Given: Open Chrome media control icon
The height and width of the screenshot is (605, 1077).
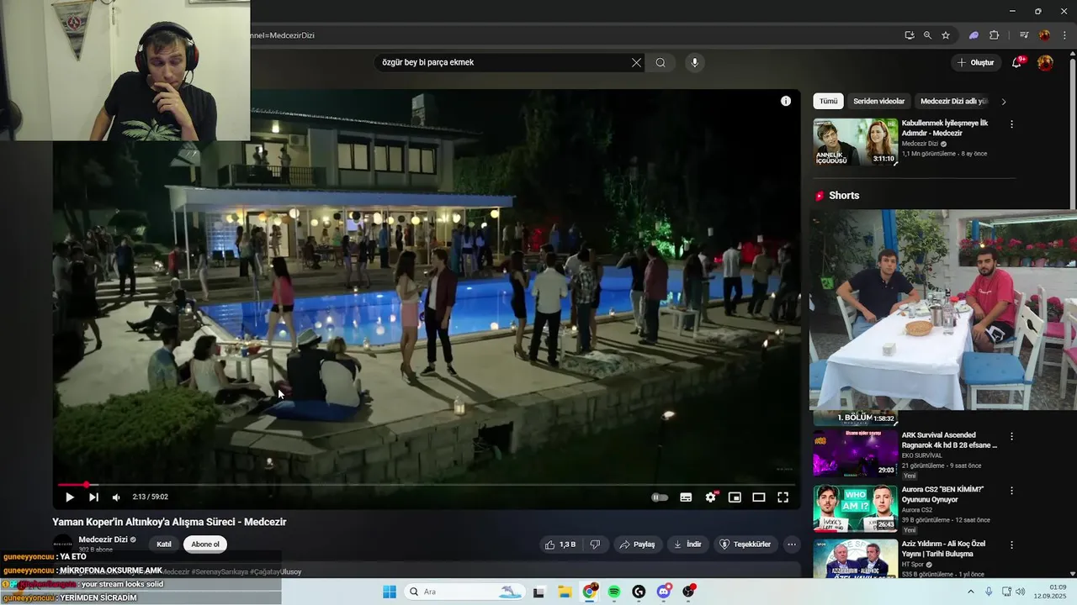Looking at the screenshot, I should (1024, 35).
